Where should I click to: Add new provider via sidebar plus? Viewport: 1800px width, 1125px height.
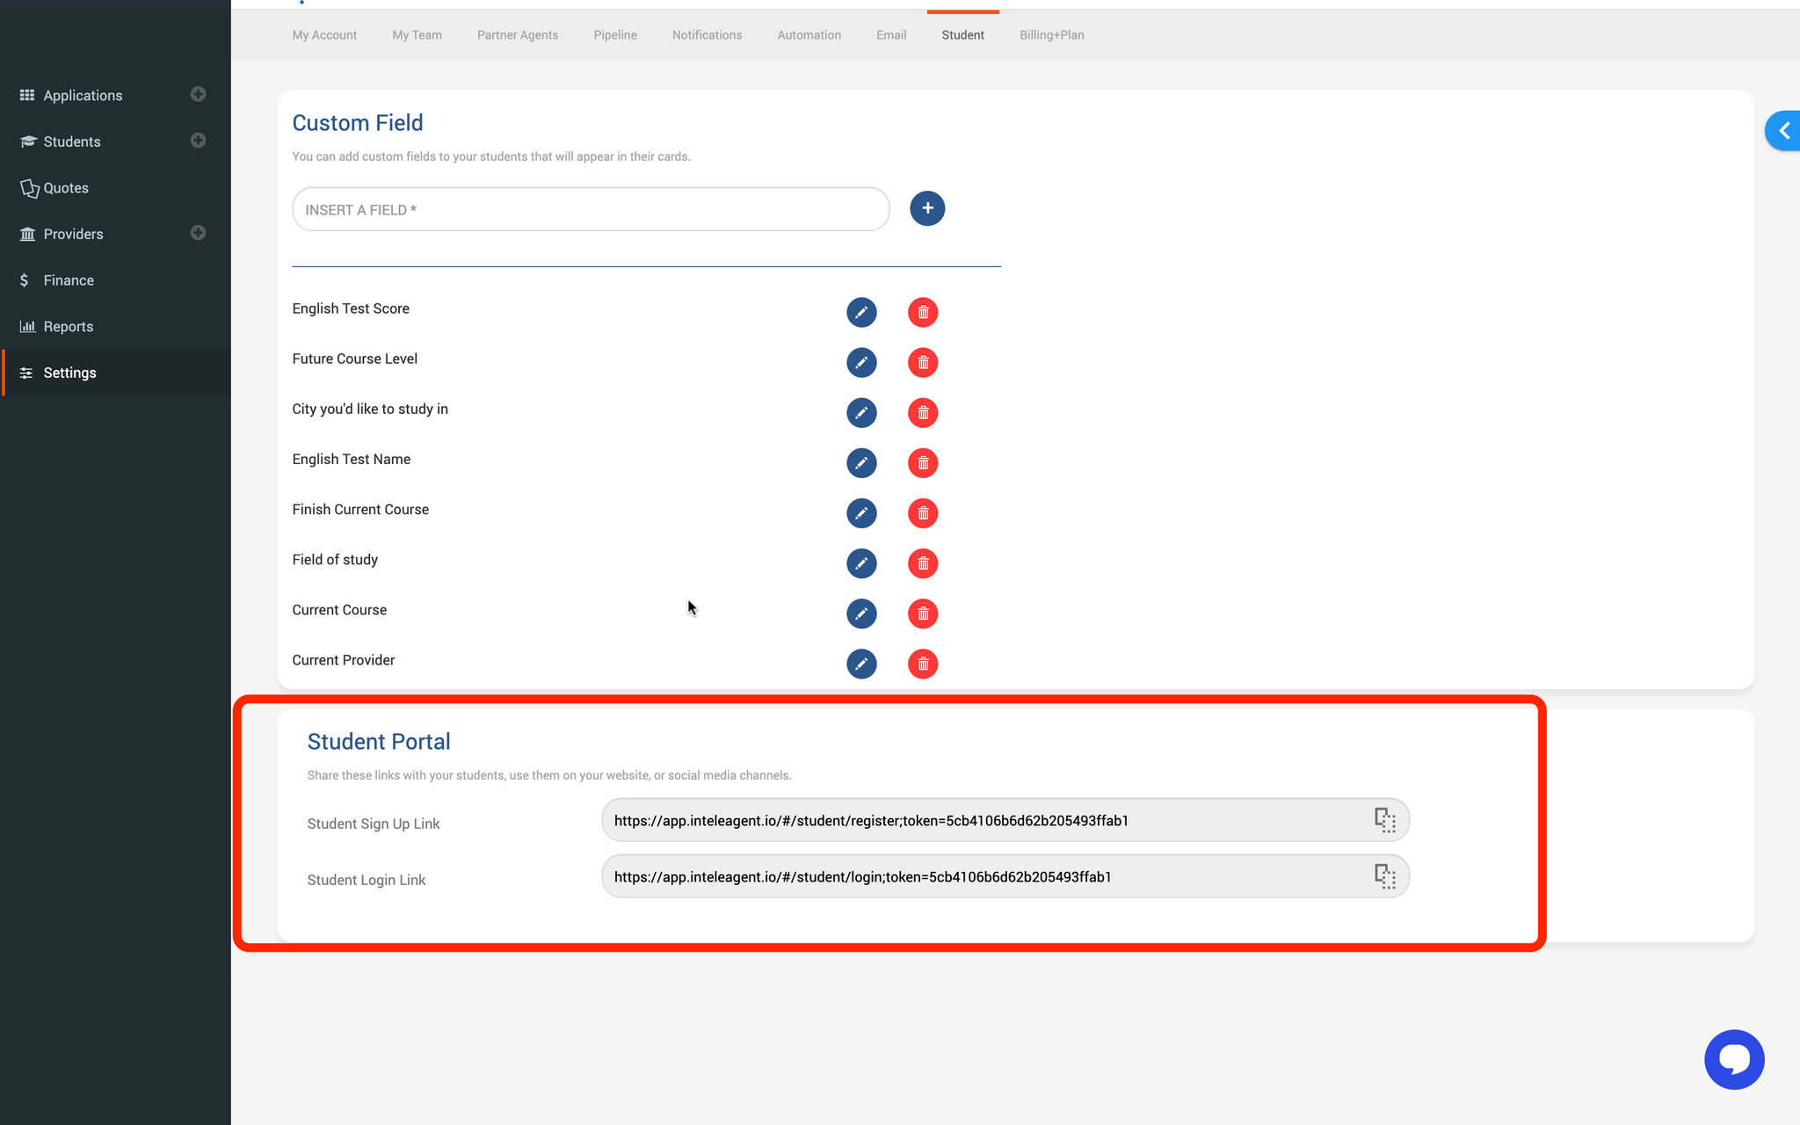pyautogui.click(x=199, y=233)
